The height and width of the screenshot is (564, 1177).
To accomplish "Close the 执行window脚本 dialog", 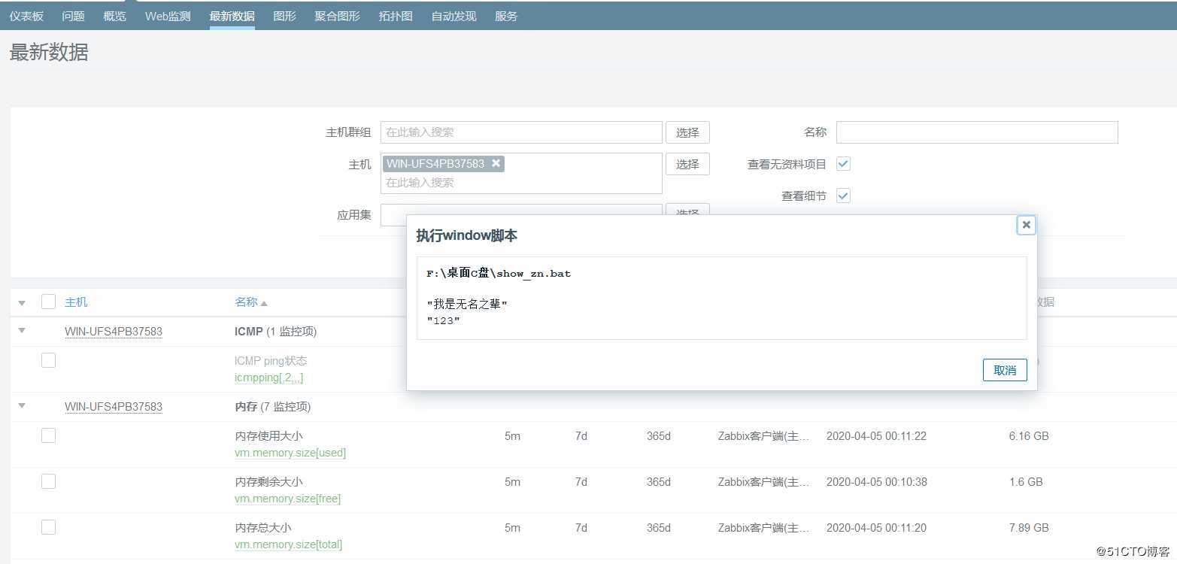I will click(x=1026, y=225).
